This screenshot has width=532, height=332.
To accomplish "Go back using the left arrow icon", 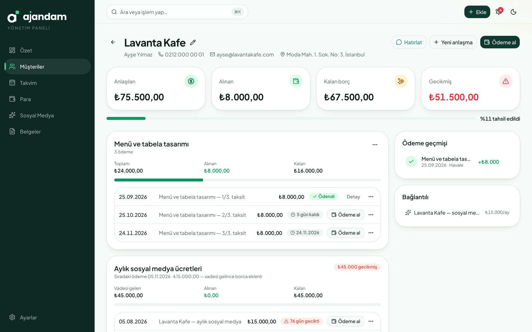I will point(113,42).
